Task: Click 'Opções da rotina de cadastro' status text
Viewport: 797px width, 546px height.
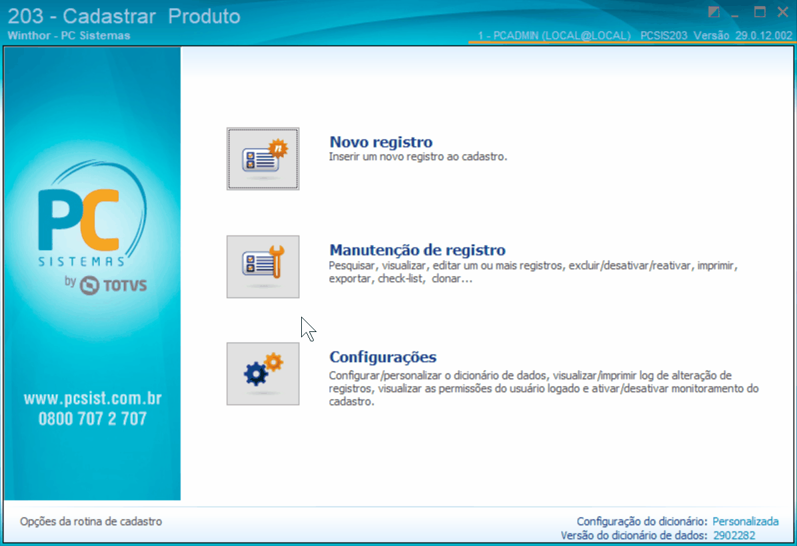Action: click(91, 521)
